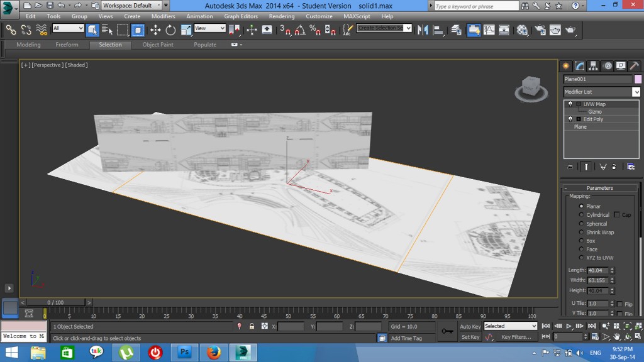Open the Rendering menu
Screen dimensions: 644x362
[x=281, y=16]
